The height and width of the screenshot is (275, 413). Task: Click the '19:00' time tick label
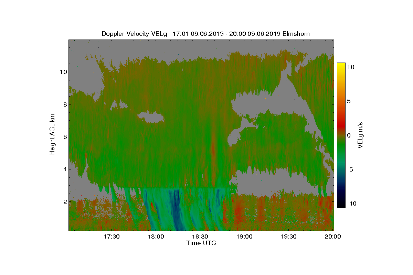[244, 236]
